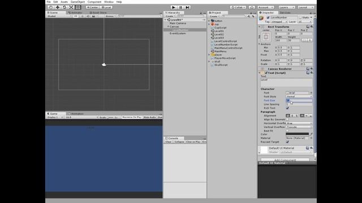Toggle Local/Global handle button
The width and height of the screenshot is (362, 203).
[x=106, y=7]
